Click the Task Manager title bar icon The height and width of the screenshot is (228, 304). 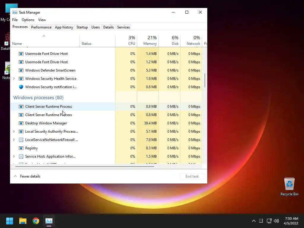15,12
